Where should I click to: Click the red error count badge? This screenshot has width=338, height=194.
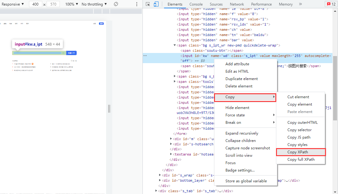click(331, 4)
